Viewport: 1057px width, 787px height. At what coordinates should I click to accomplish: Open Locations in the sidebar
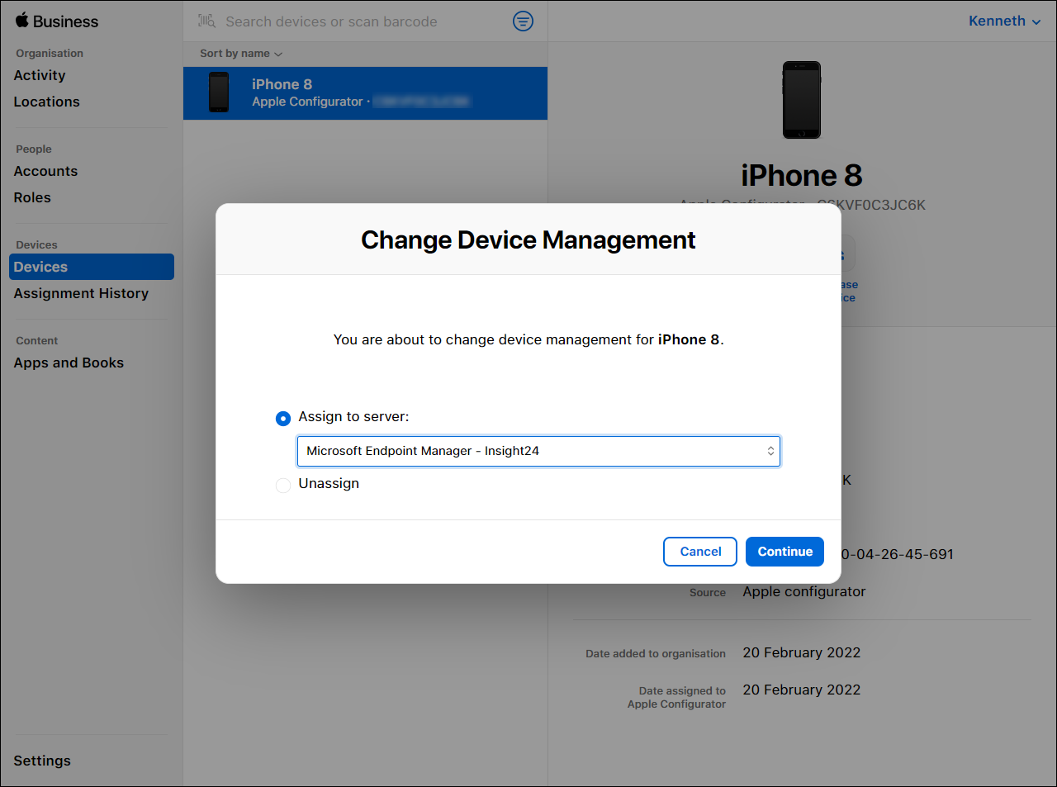pos(47,102)
